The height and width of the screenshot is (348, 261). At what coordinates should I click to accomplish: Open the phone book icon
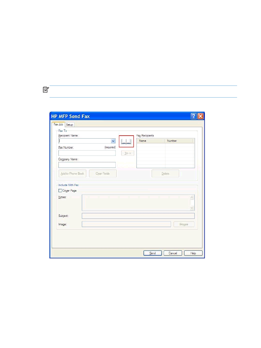[x=126, y=141]
